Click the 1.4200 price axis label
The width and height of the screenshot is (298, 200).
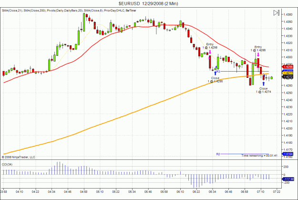(x=288, y=128)
